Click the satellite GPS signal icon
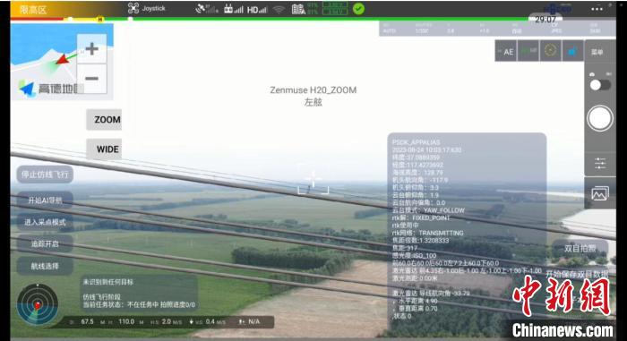The image size is (627, 341). point(206,9)
